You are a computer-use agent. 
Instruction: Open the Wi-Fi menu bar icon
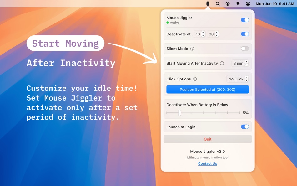238,4
